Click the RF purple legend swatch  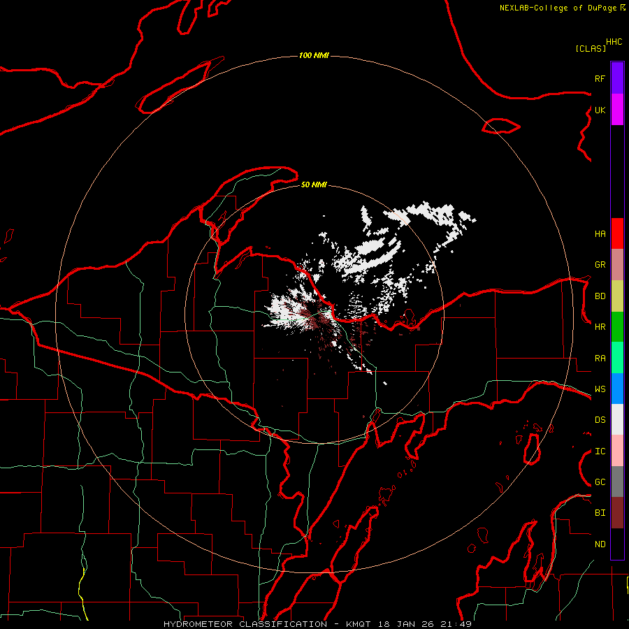pyautogui.click(x=617, y=78)
